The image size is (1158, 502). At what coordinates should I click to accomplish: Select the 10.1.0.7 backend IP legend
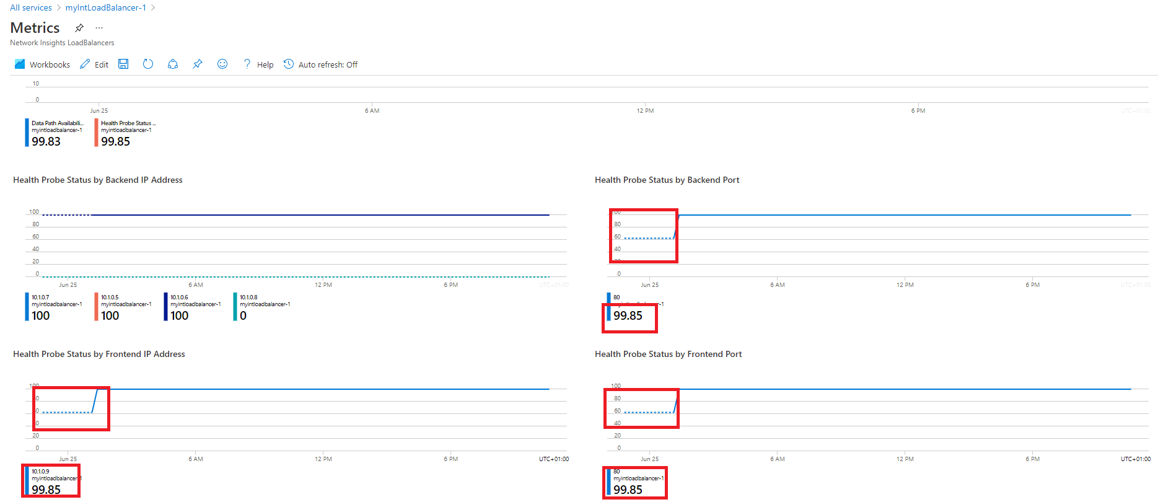55,307
